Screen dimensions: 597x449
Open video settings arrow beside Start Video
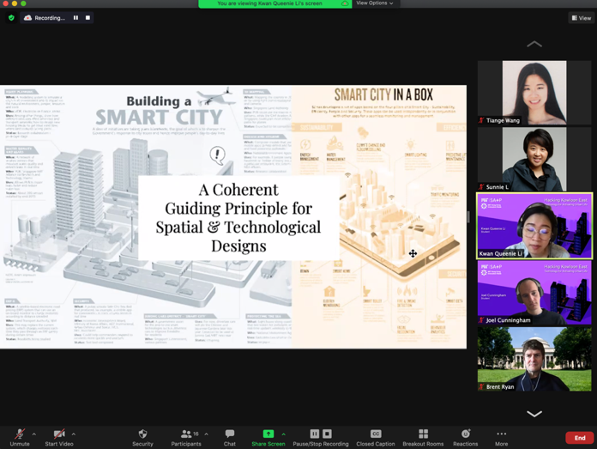click(74, 434)
